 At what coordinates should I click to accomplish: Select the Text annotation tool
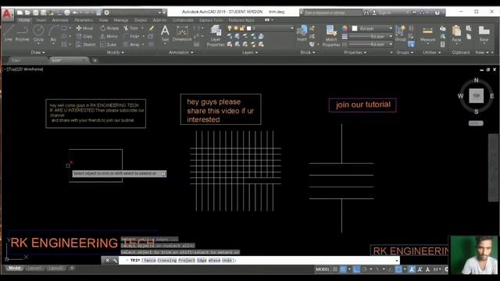pyautogui.click(x=165, y=34)
